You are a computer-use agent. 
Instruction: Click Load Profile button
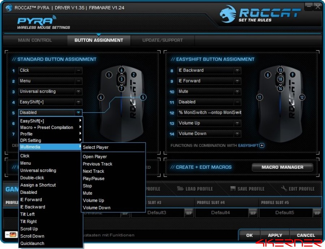click(x=195, y=188)
